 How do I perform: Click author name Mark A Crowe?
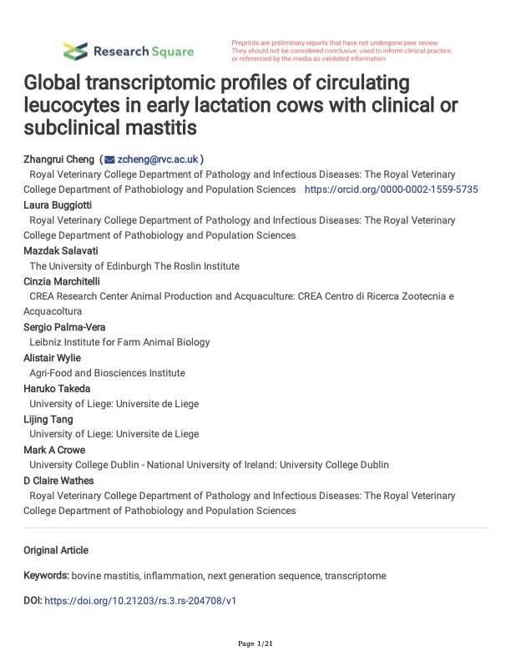coord(54,450)
